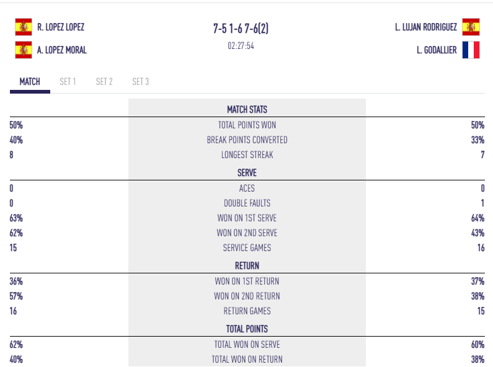Screen dimensions: 493x367
Task: Click the RETURN section header
Action: (247, 266)
